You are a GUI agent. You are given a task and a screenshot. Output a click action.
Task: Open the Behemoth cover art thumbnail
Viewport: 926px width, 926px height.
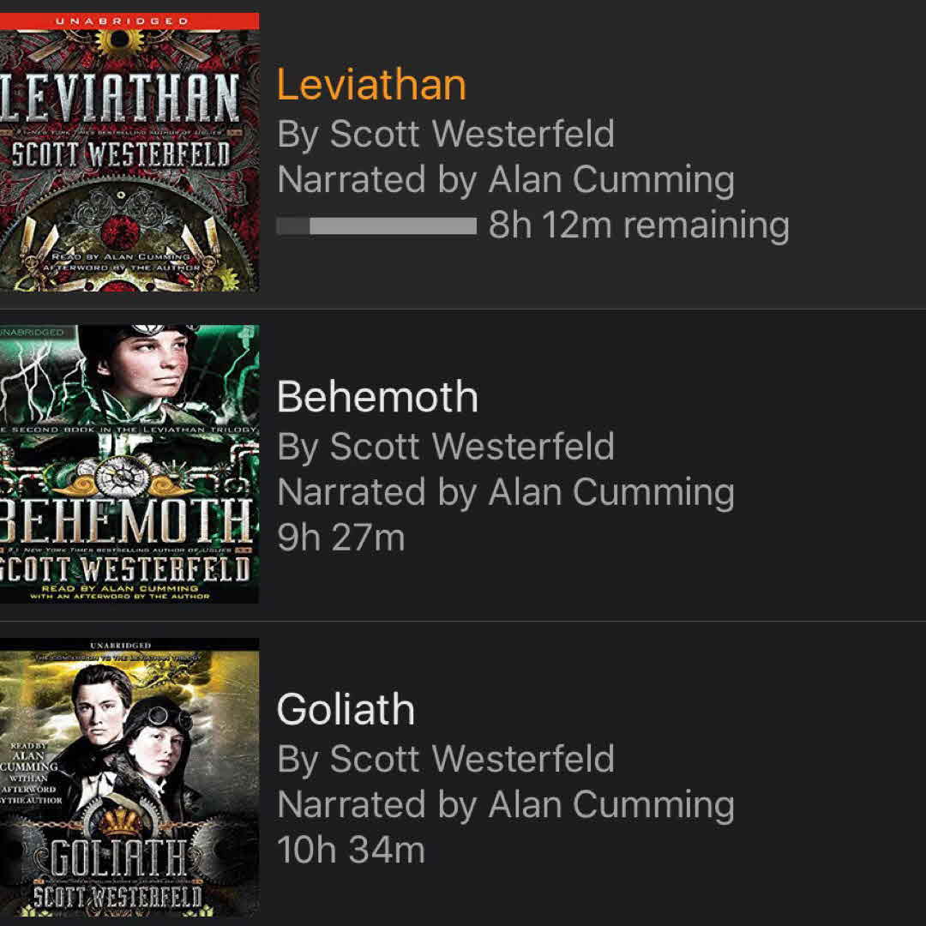click(x=129, y=464)
